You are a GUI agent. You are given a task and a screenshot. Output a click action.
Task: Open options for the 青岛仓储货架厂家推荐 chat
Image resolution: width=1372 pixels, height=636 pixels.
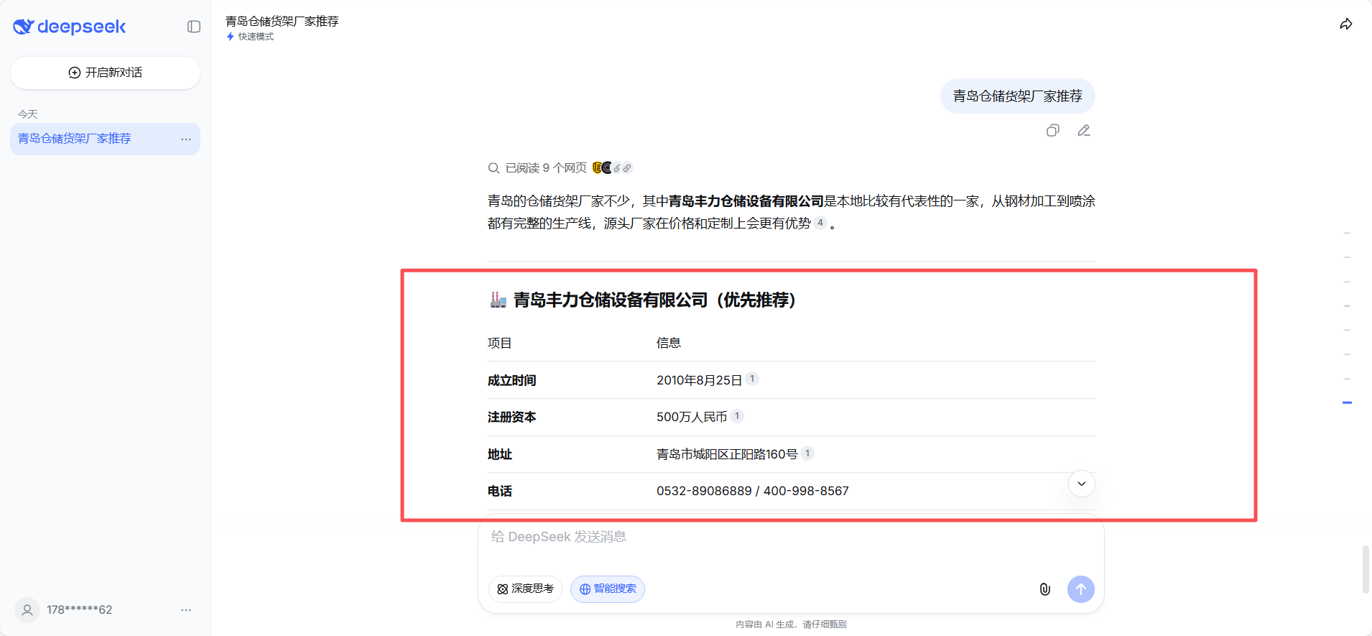coord(186,139)
